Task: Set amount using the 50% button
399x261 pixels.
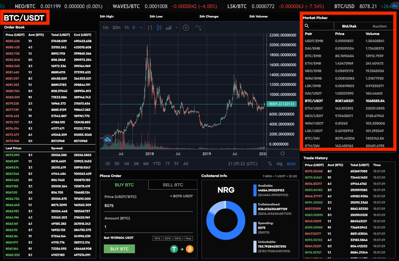Action: pyautogui.click(x=178, y=238)
